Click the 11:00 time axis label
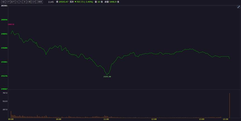 point(106,119)
